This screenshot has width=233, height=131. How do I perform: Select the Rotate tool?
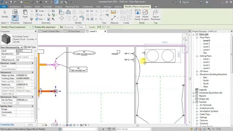click(x=75, y=18)
